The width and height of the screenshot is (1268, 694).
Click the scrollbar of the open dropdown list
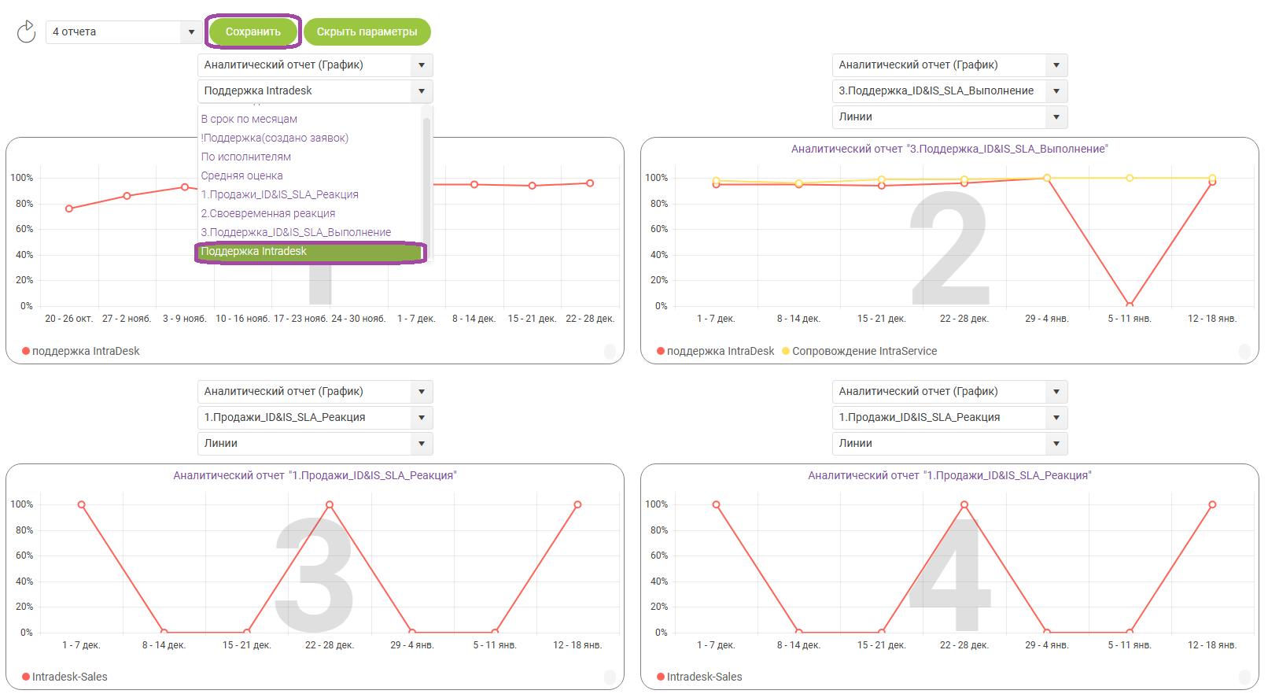pos(427,181)
